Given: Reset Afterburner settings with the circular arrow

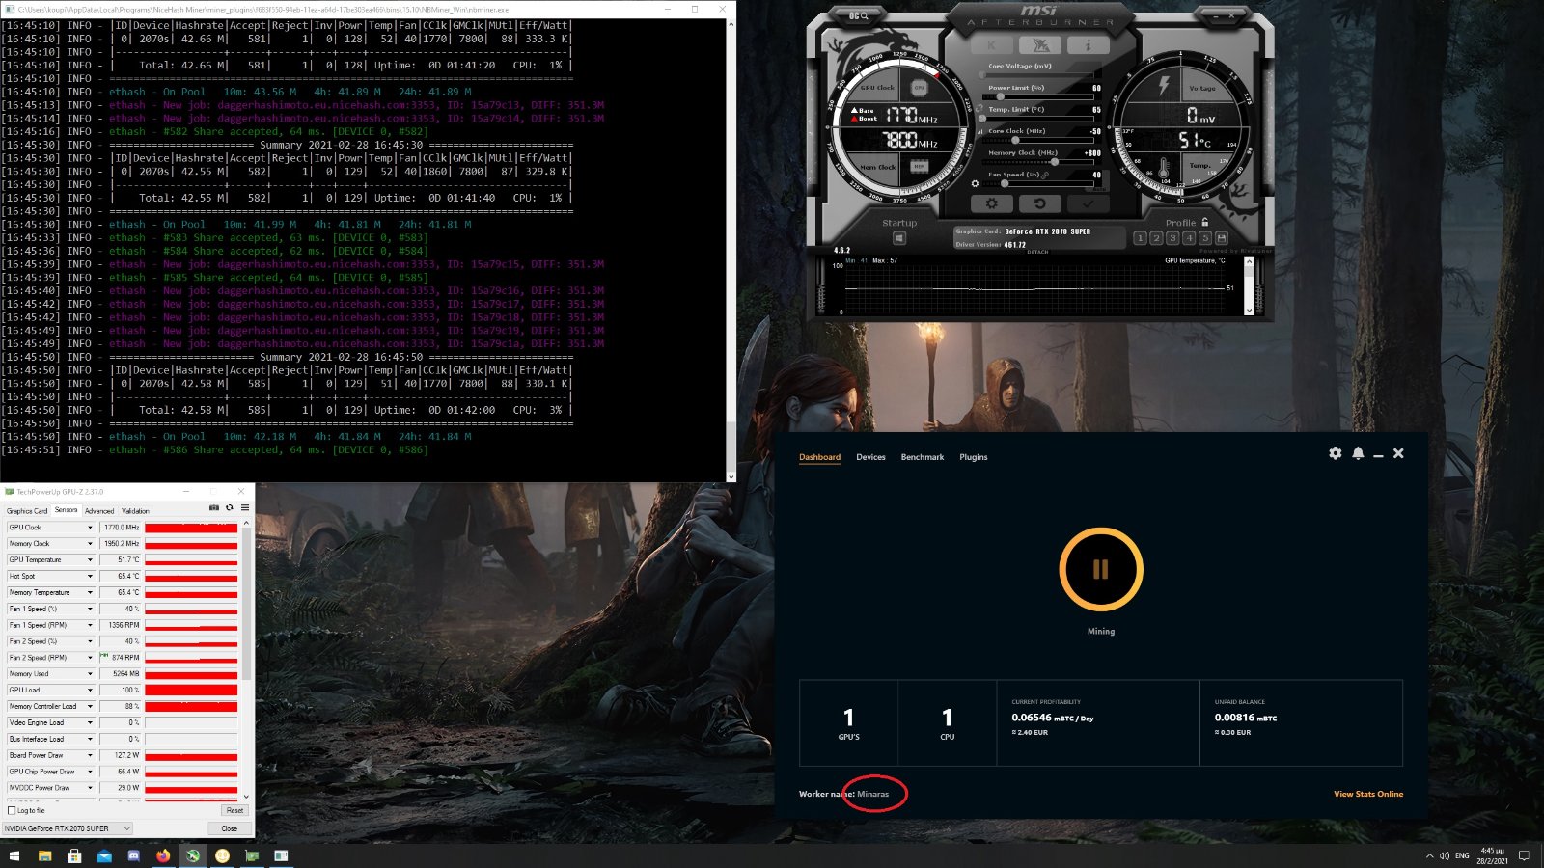Looking at the screenshot, I should click(1039, 203).
